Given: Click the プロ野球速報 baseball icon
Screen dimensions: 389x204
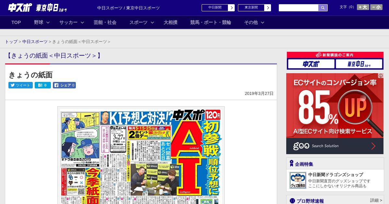Looking at the screenshot, I should click(x=292, y=201).
